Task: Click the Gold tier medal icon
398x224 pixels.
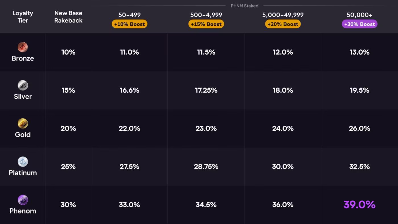Action: 23,123
